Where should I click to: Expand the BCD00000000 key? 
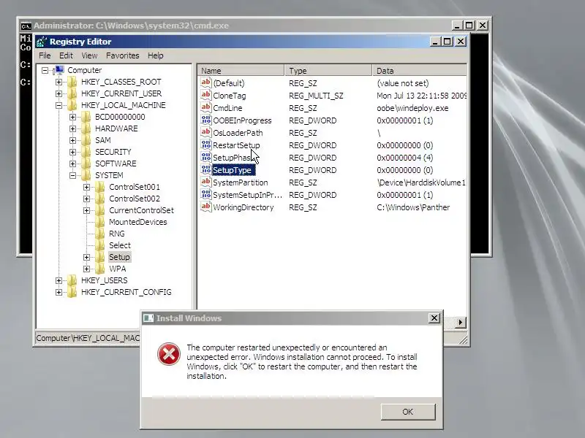(72, 117)
